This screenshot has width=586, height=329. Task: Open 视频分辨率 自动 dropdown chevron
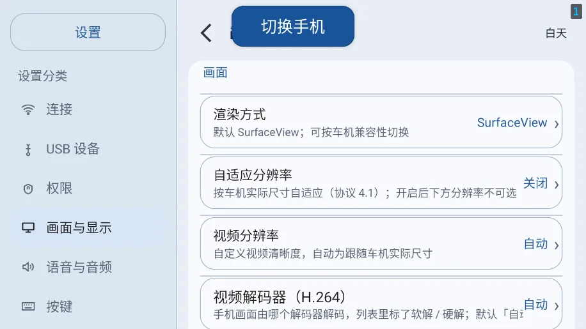coord(557,245)
